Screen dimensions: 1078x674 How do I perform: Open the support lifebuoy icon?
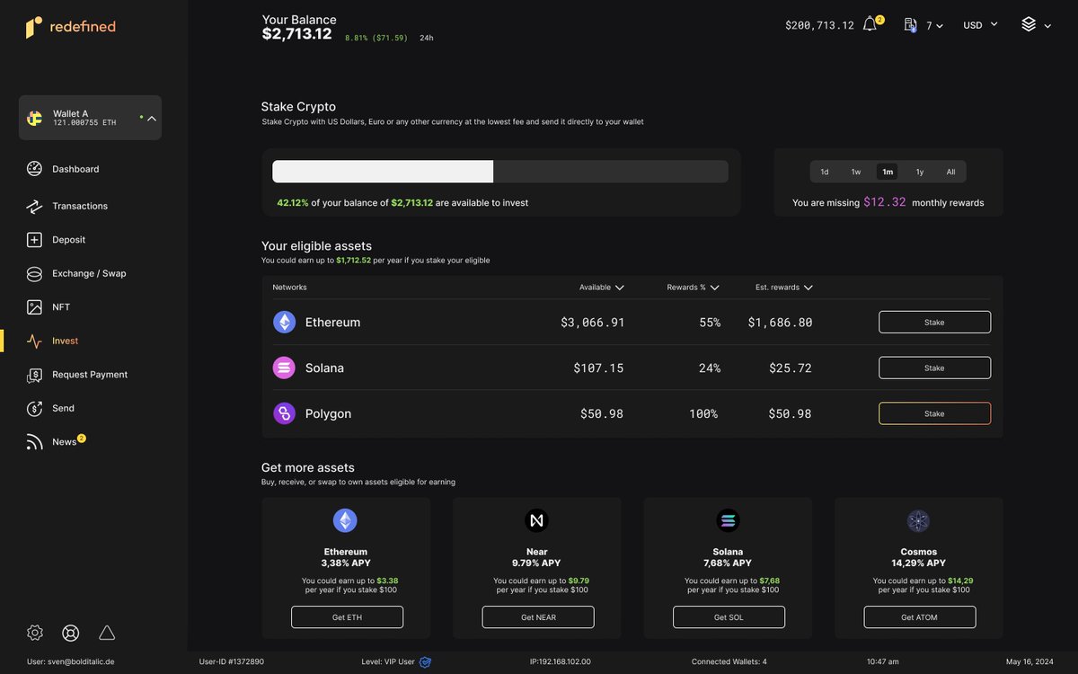[x=71, y=633]
